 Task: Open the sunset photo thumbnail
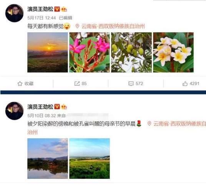pos(48,52)
